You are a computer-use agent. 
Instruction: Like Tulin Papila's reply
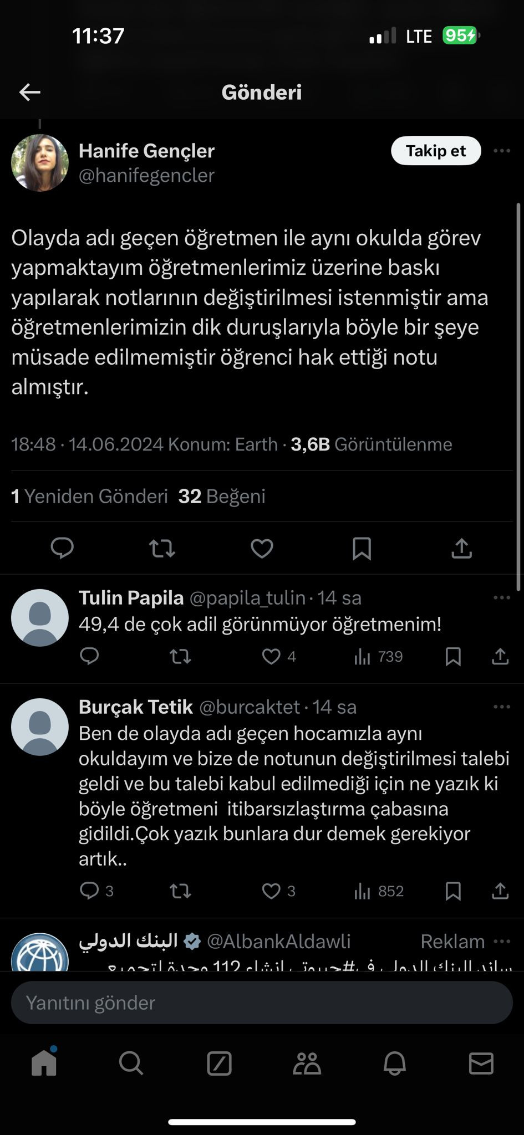pos(271,657)
